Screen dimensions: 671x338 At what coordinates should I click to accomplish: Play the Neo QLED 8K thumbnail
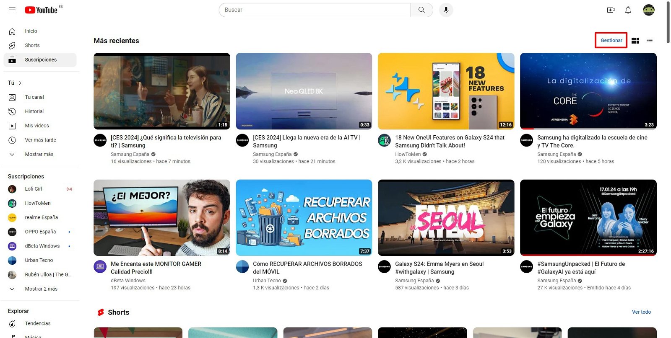click(304, 91)
